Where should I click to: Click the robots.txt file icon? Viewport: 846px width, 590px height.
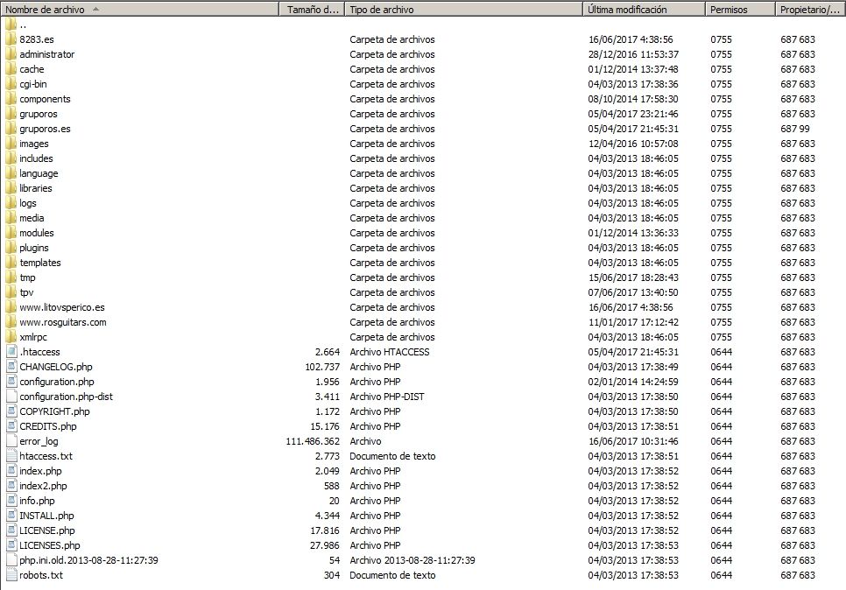pos(11,575)
